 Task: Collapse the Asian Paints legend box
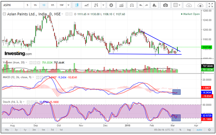(x=5, y=14)
